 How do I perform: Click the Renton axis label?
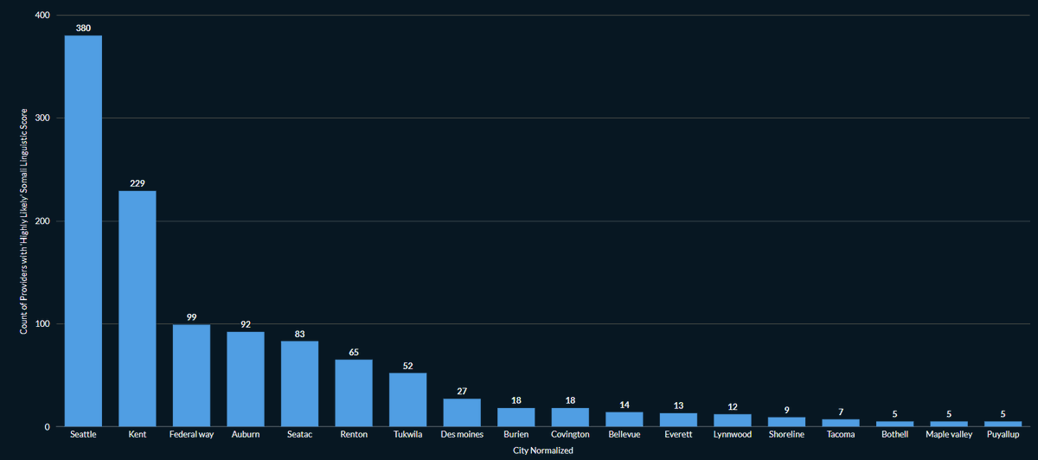click(354, 435)
